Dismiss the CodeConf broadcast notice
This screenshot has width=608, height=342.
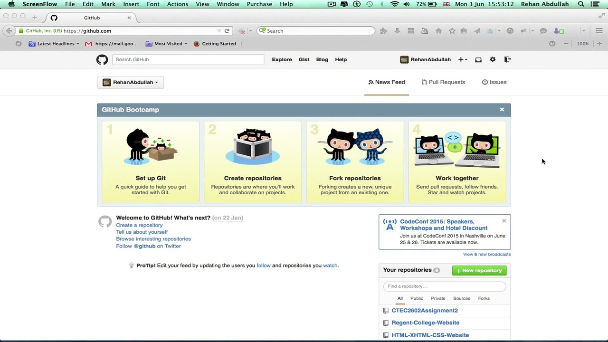[504, 221]
